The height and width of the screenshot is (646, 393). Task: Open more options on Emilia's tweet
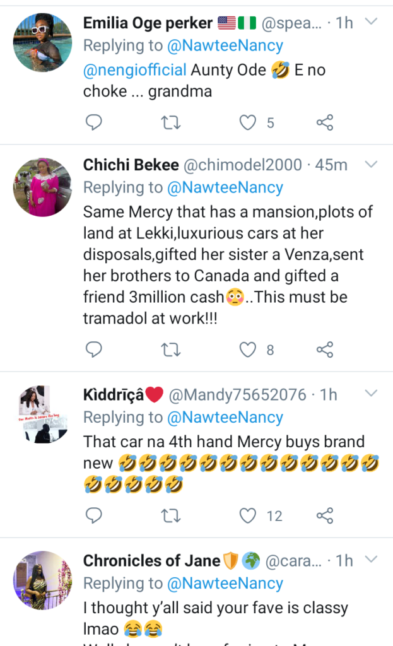[x=372, y=22]
